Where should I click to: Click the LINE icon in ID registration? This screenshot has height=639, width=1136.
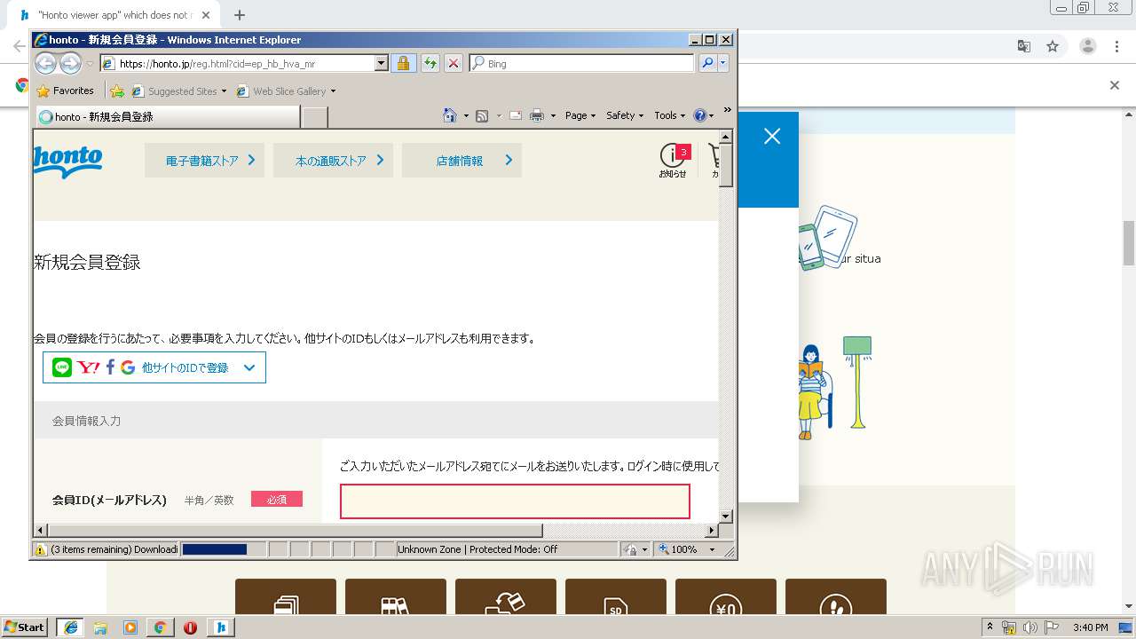click(x=61, y=367)
